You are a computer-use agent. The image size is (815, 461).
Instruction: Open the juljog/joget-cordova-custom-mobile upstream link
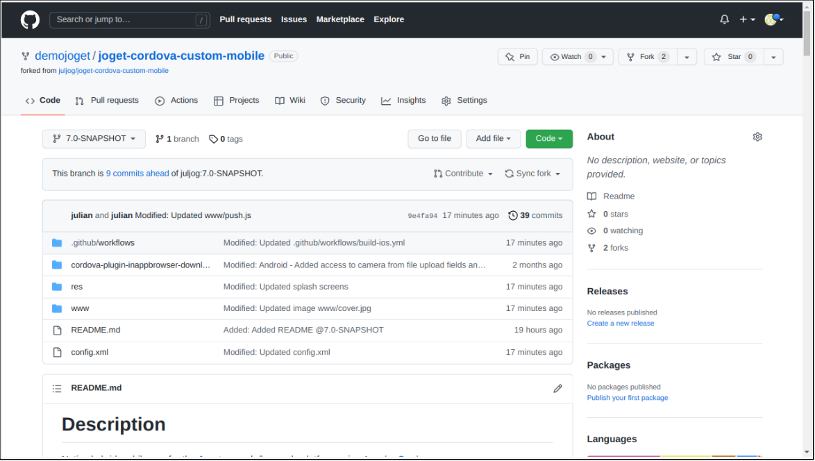tap(113, 71)
